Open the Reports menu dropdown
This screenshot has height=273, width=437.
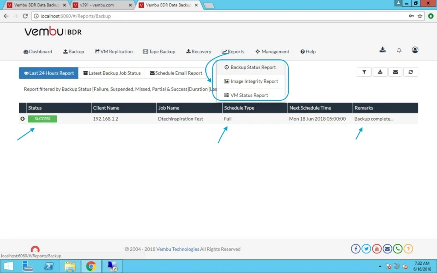coord(233,52)
